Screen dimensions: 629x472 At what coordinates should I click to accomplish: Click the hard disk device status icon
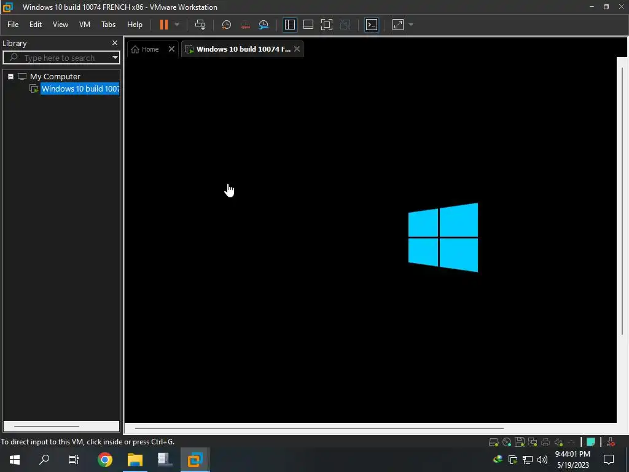pos(493,442)
